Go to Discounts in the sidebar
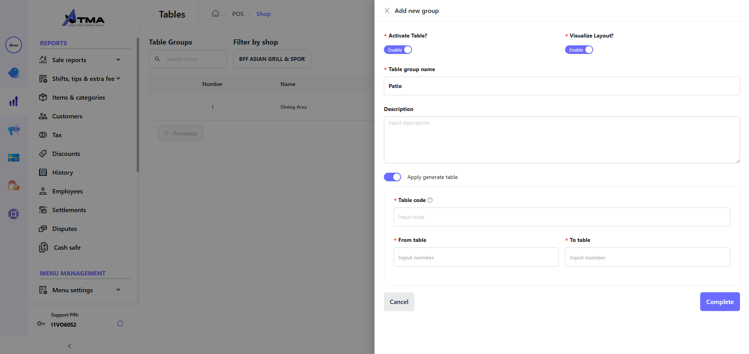 pos(66,154)
